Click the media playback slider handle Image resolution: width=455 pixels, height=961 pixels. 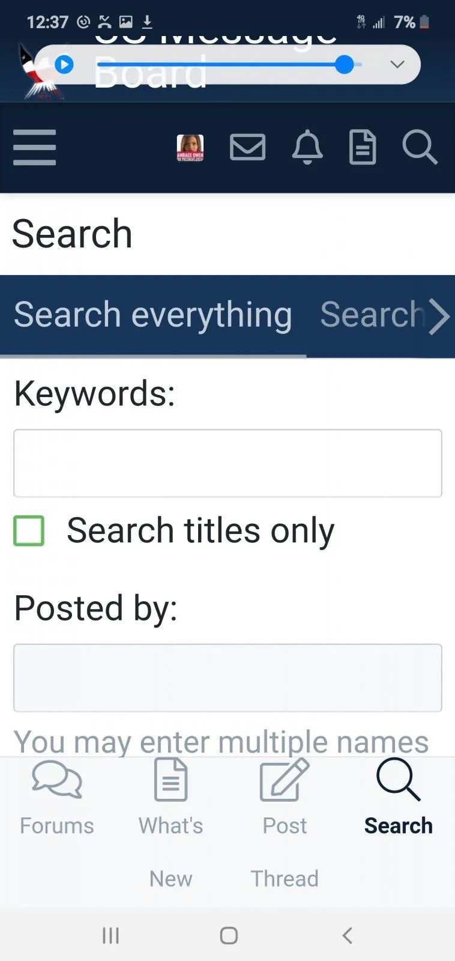344,64
